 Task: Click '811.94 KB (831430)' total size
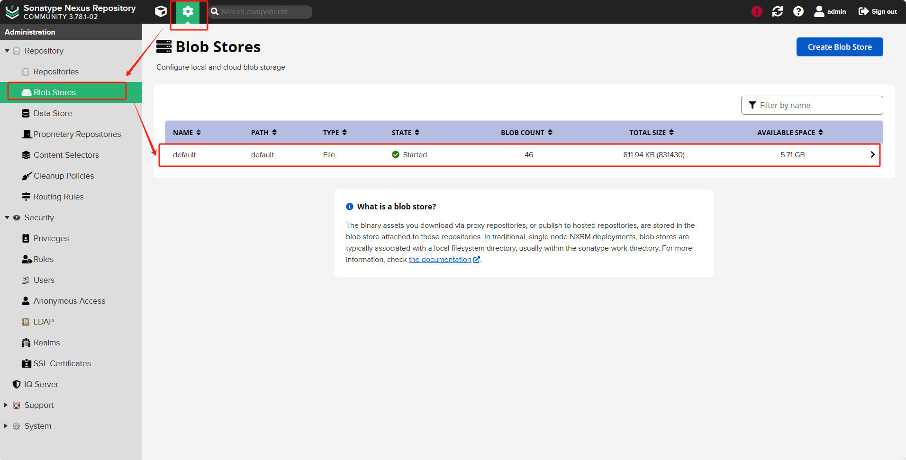[654, 155]
